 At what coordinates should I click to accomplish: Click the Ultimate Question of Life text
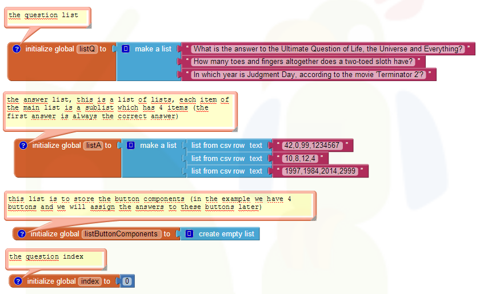tap(328, 49)
